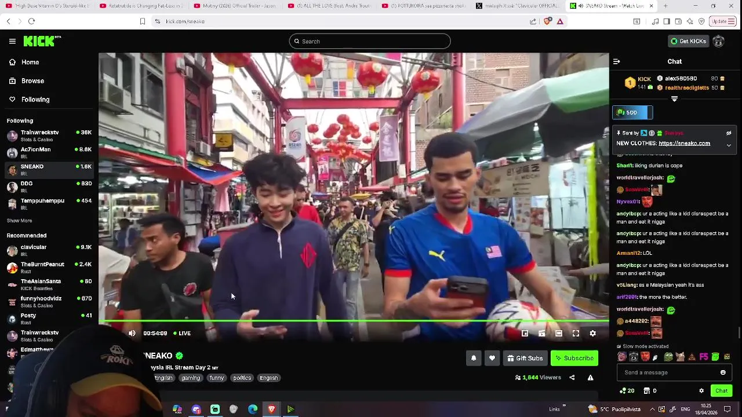Open Temppuhemppu channel

[x=49, y=204]
